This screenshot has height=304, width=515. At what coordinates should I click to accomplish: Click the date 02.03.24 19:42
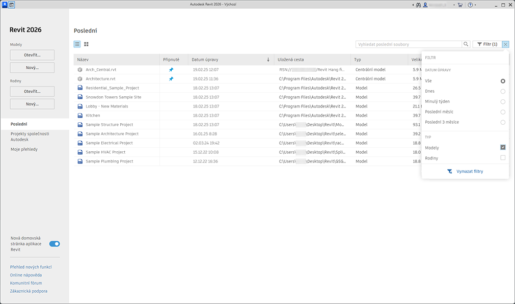(206, 143)
